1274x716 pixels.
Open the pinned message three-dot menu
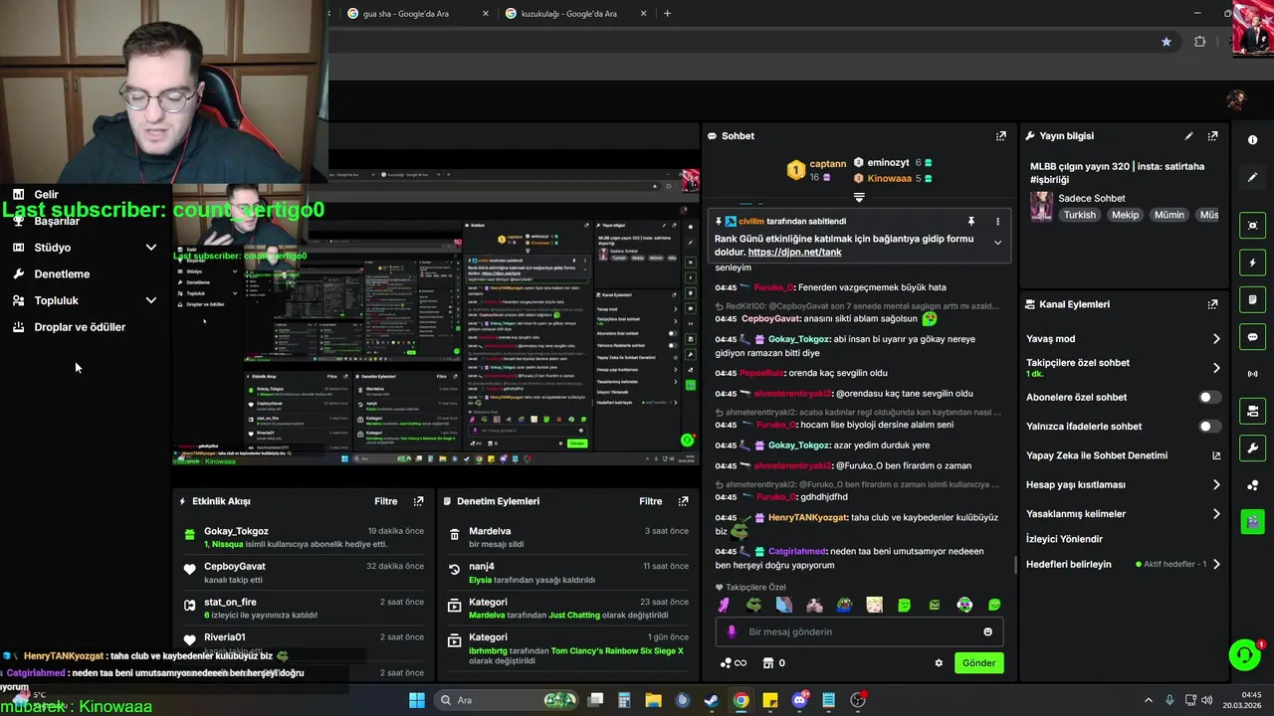coord(997,221)
